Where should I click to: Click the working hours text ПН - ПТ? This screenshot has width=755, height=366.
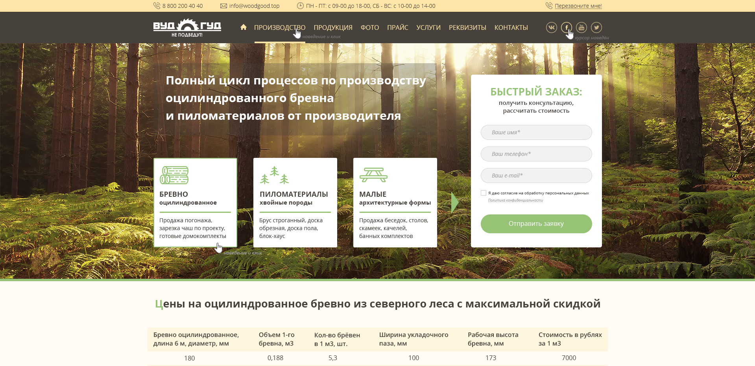point(371,6)
